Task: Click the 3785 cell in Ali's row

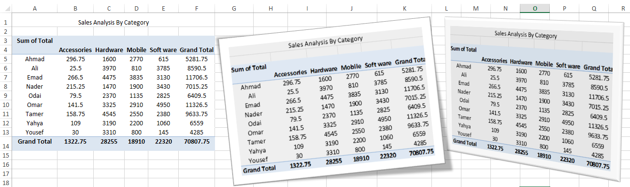Action: (163, 68)
